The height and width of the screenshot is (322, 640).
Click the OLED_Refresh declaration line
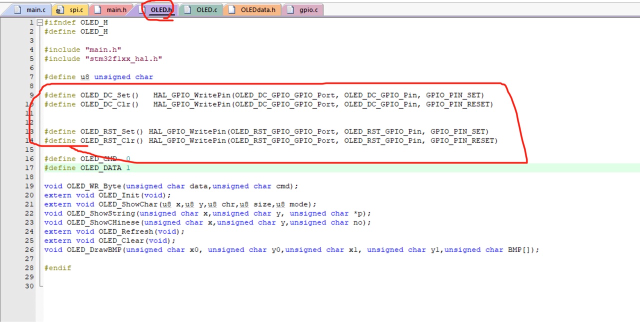pos(114,231)
